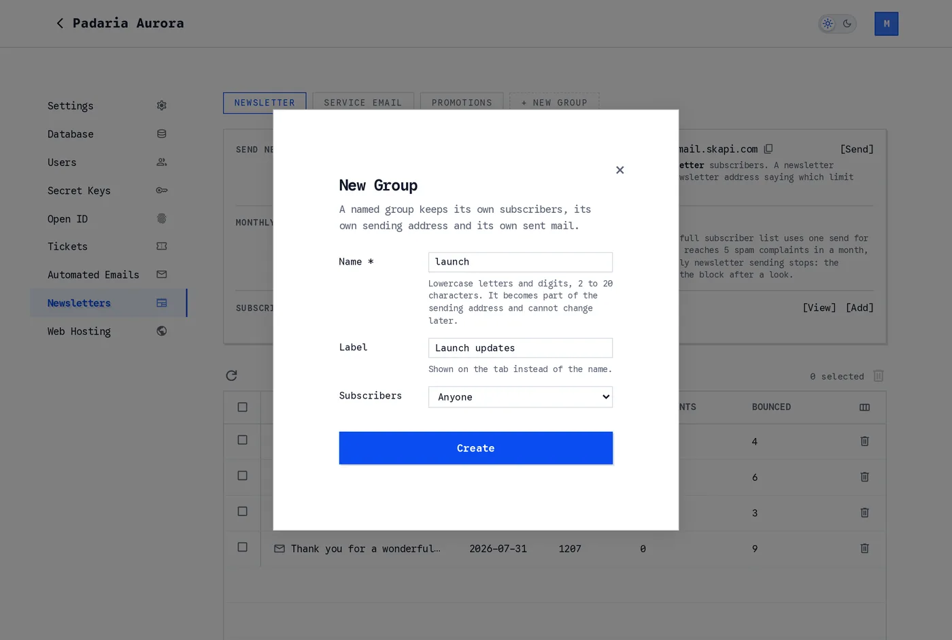Select the Promotions tab
The width and height of the screenshot is (952, 640).
click(x=462, y=103)
